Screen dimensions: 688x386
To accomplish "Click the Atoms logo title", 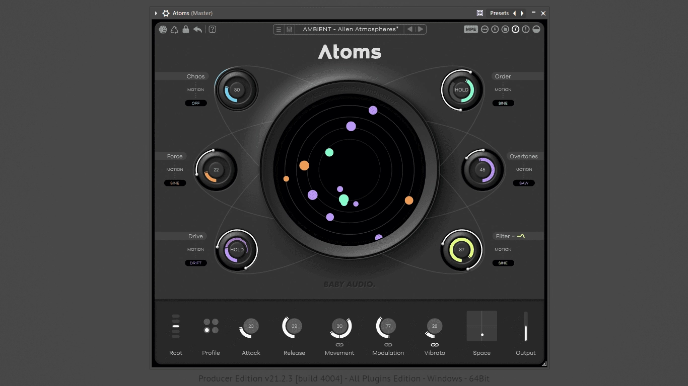I will (x=350, y=52).
